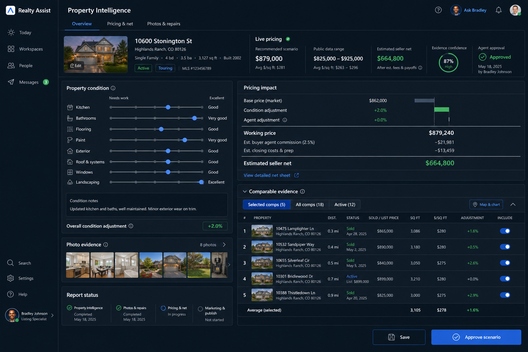Open Settings gear in sidebar
The height and width of the screenshot is (352, 528).
[10, 278]
